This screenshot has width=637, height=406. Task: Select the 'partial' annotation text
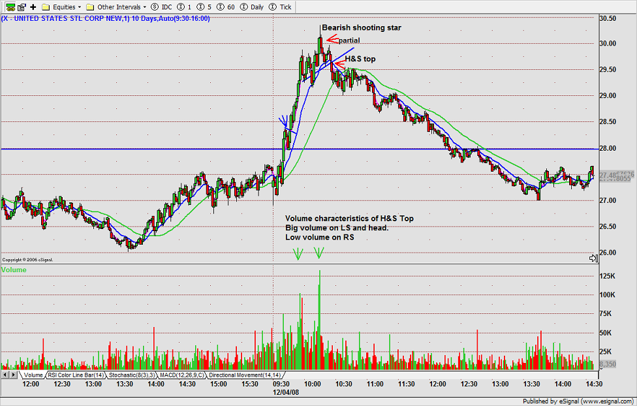click(349, 40)
